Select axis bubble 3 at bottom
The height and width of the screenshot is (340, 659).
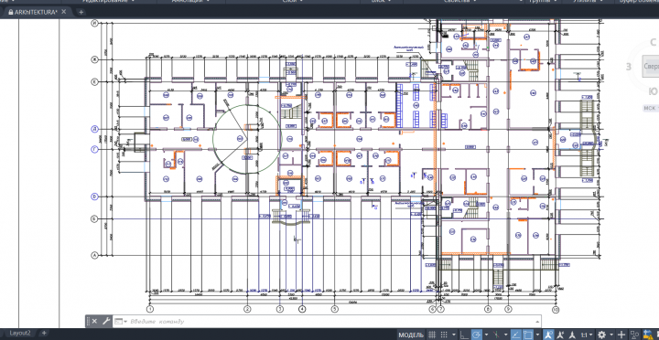click(280, 309)
